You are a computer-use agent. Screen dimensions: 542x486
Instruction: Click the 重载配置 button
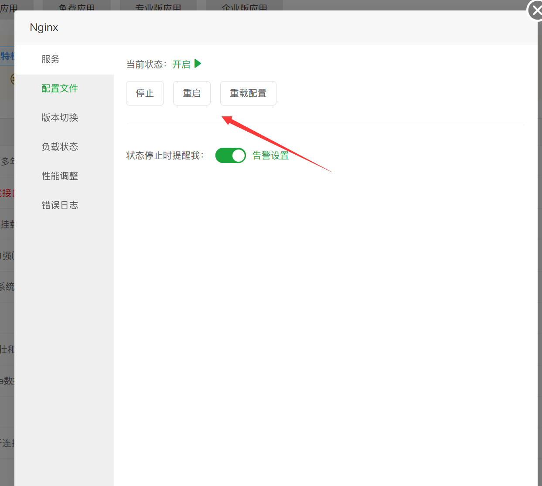pos(248,93)
